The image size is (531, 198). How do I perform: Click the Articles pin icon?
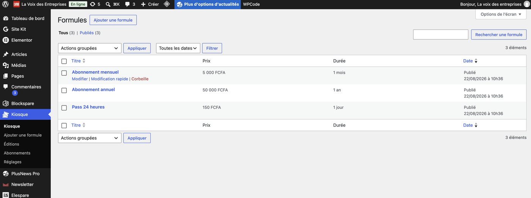(x=6, y=54)
